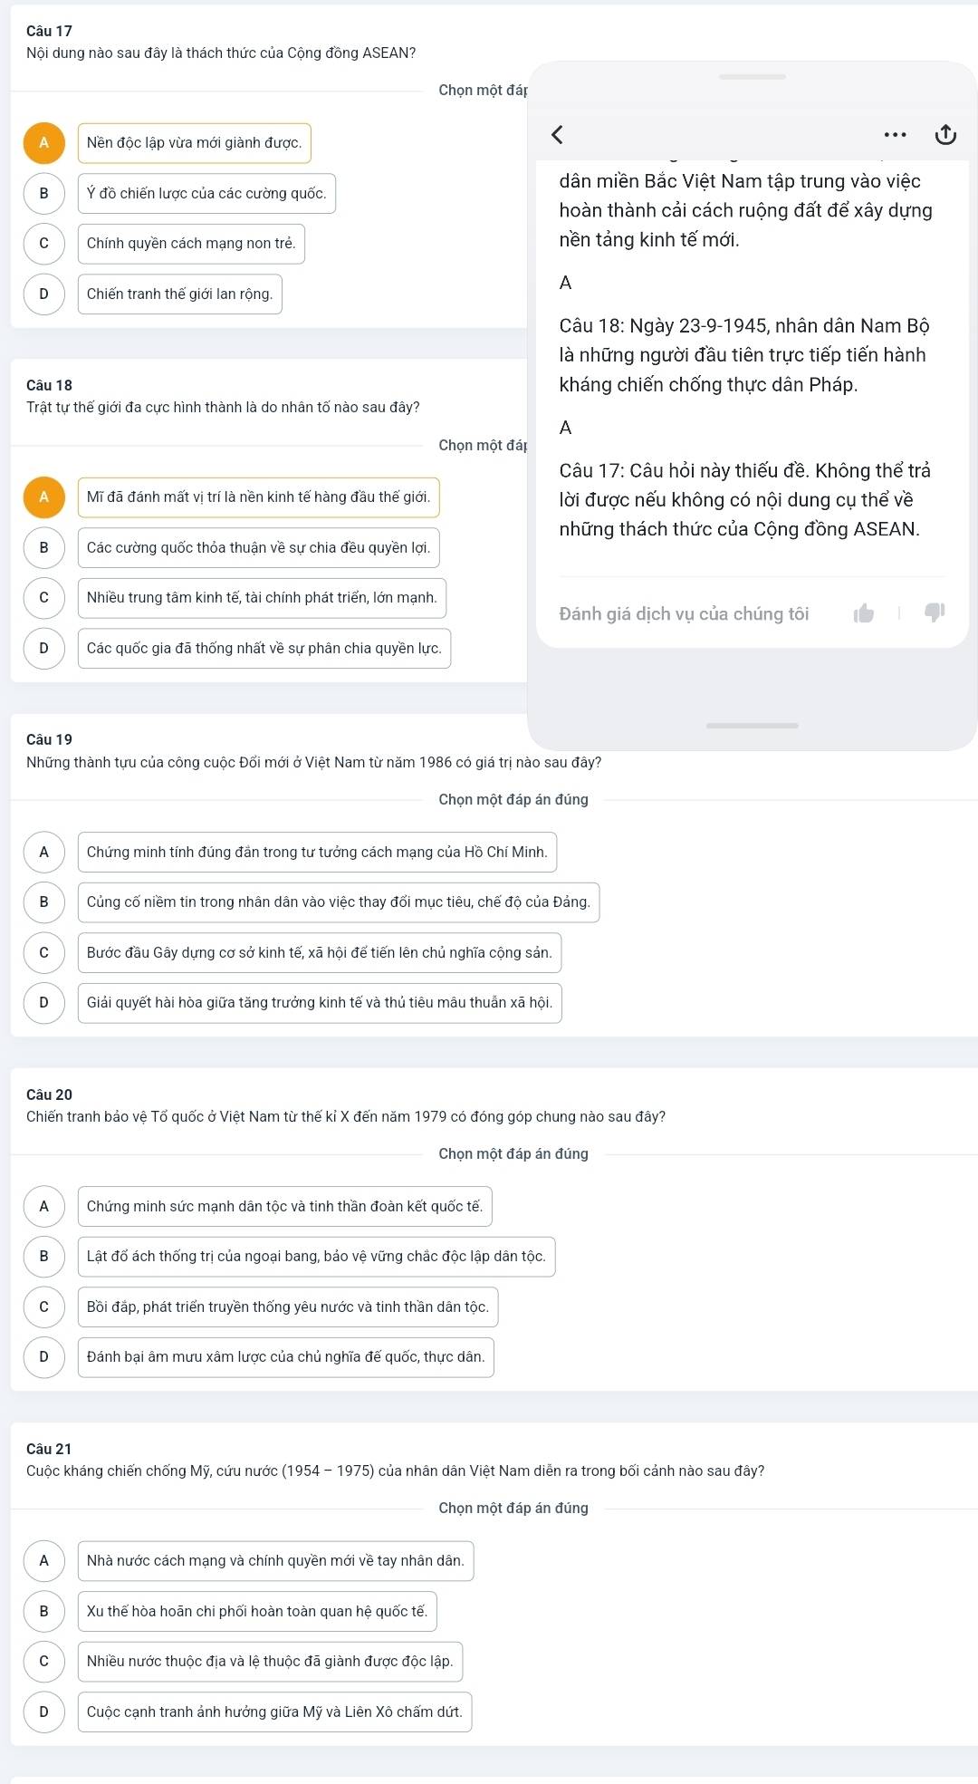
Task: Give a thumbs down rating
Action: tap(935, 612)
